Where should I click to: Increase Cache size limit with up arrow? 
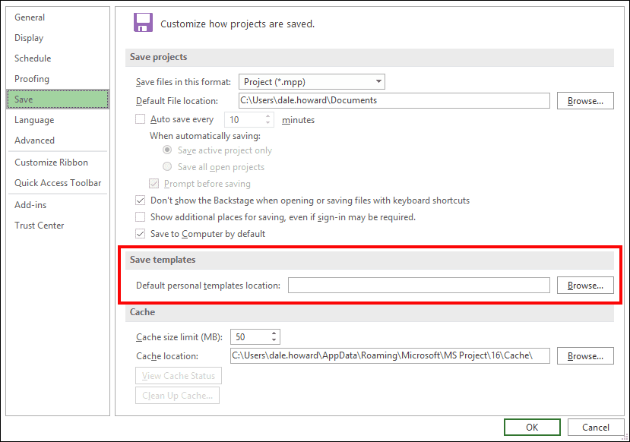click(274, 333)
